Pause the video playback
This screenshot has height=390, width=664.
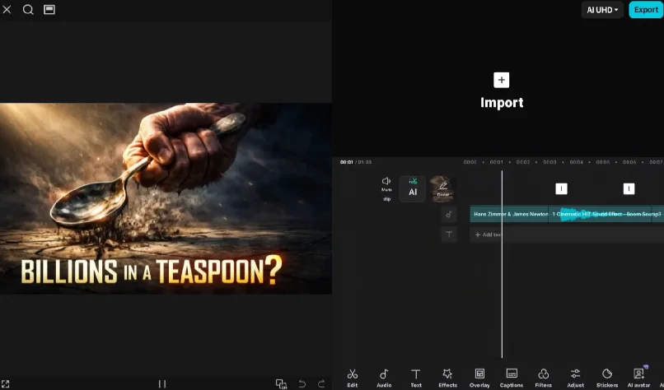pos(162,383)
